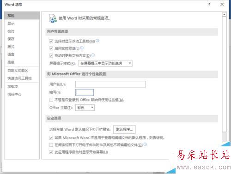Screen dimensions: 231x174
Task: Enable 不管是否登录到 Office 都始终使用这些值 checkbox
Action: (x=51, y=100)
